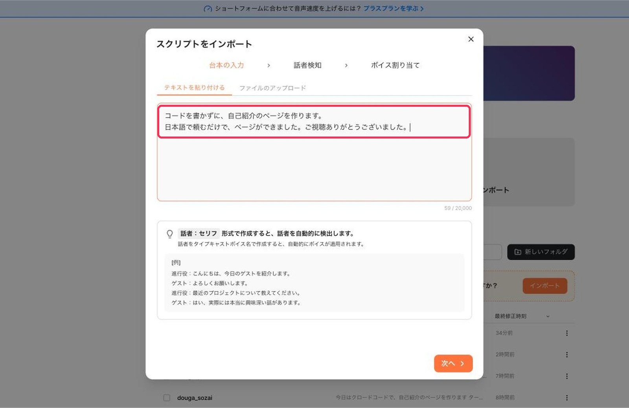Click the 2時間前 timestamp in the file list
Viewport: 629px width, 408px height.
click(x=505, y=355)
